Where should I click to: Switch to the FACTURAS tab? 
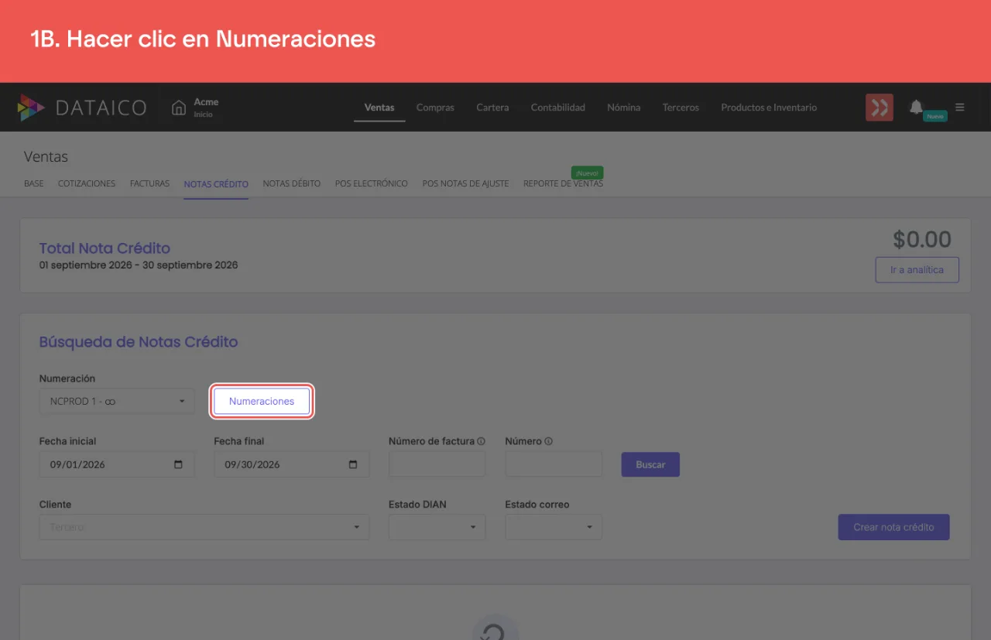(149, 183)
